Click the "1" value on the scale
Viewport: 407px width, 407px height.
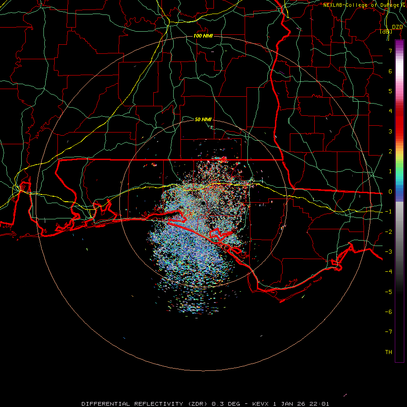tap(390, 171)
